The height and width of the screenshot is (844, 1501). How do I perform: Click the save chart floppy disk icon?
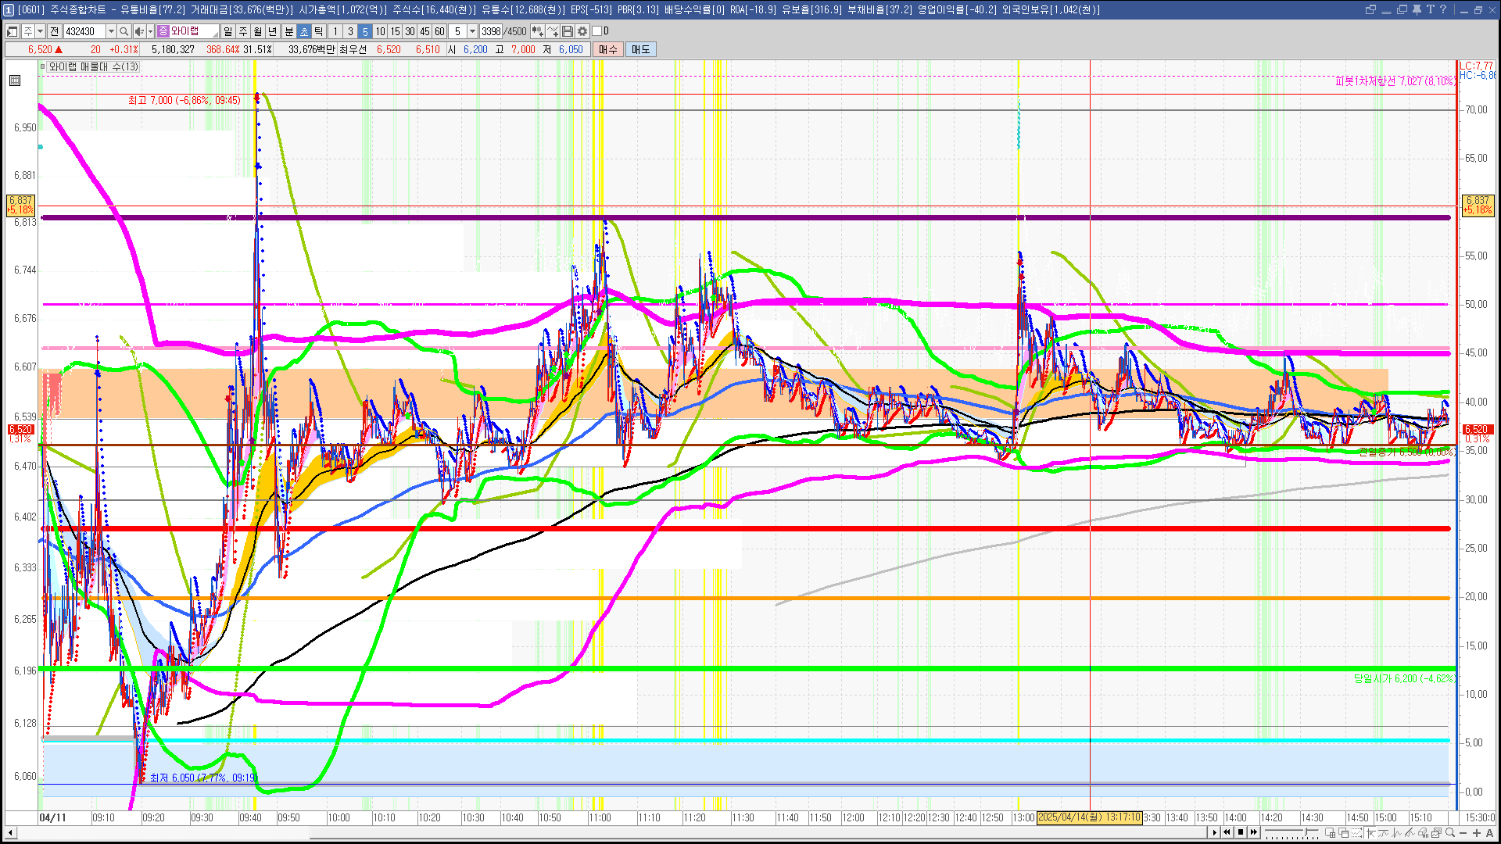coord(568,31)
